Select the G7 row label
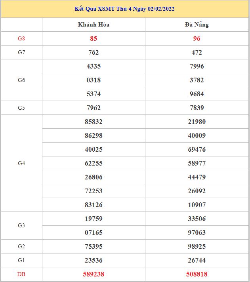Image resolution: width=250 pixels, height=282 pixels. click(21, 52)
